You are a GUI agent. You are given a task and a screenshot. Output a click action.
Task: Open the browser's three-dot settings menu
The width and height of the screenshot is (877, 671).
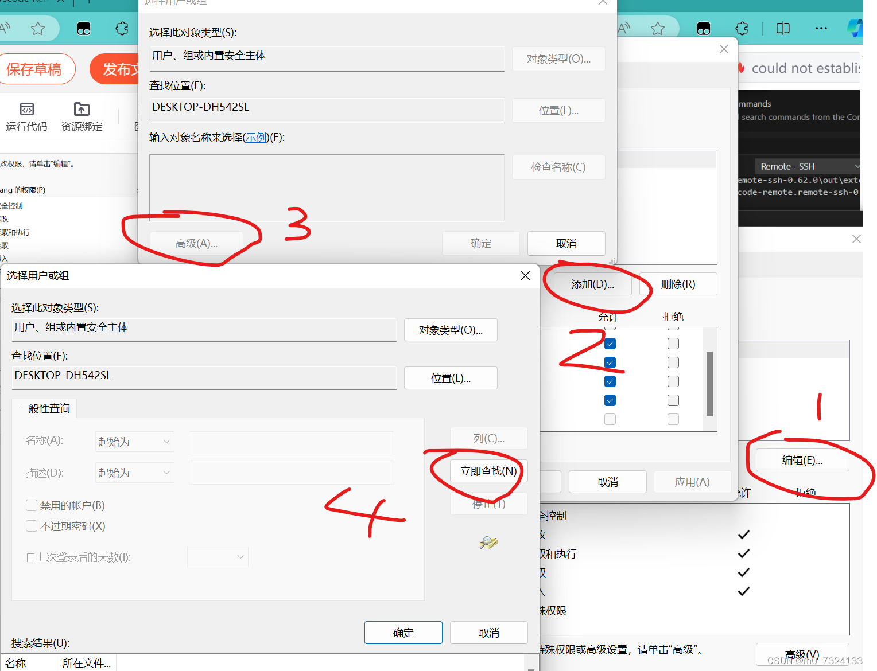[821, 28]
